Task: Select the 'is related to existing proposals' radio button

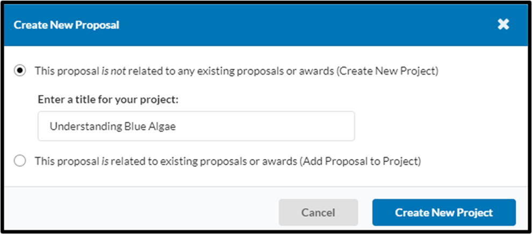Action: 20,161
